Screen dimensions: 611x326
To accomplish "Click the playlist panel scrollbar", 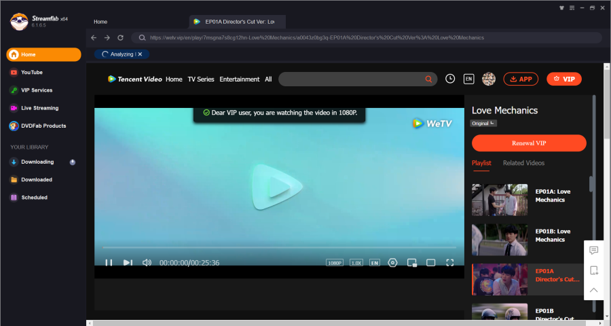I will pos(591,183).
